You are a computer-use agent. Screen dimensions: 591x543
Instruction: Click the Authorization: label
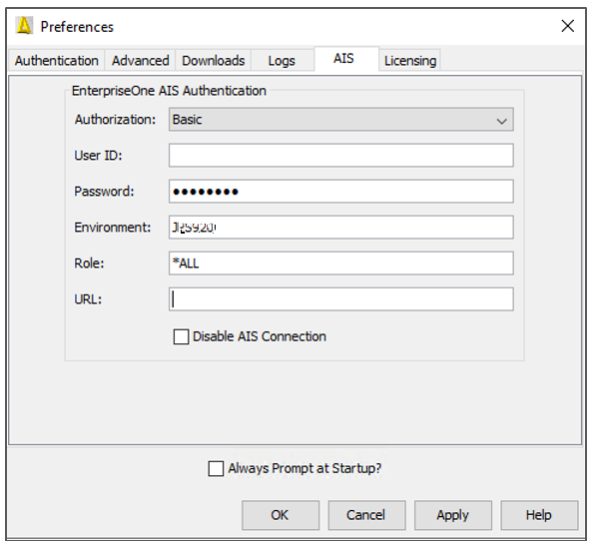(115, 120)
